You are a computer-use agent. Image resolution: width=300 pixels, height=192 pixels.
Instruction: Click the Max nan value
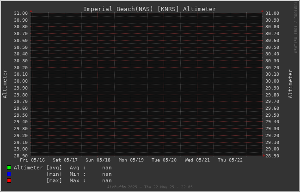[107, 181]
